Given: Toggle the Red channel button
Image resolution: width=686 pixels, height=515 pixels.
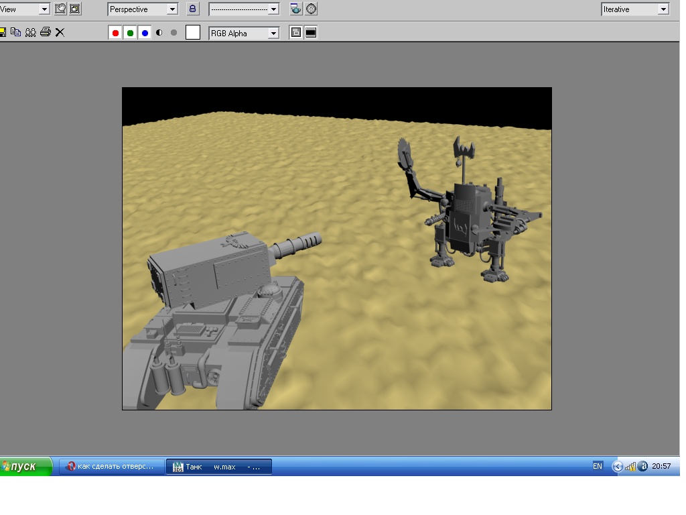Looking at the screenshot, I should (x=115, y=33).
